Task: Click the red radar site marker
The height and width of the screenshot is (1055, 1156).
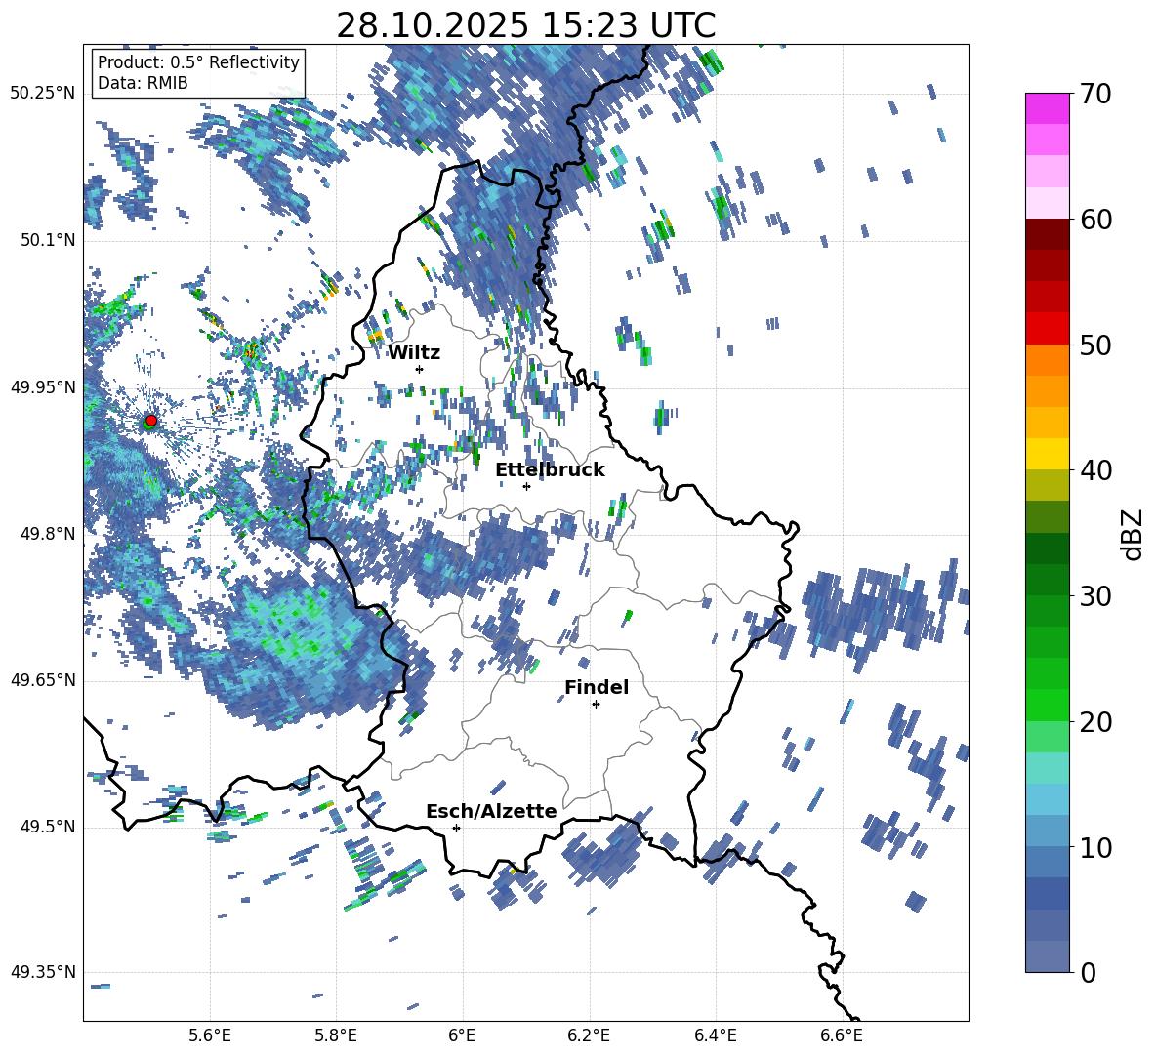Action: click(151, 420)
